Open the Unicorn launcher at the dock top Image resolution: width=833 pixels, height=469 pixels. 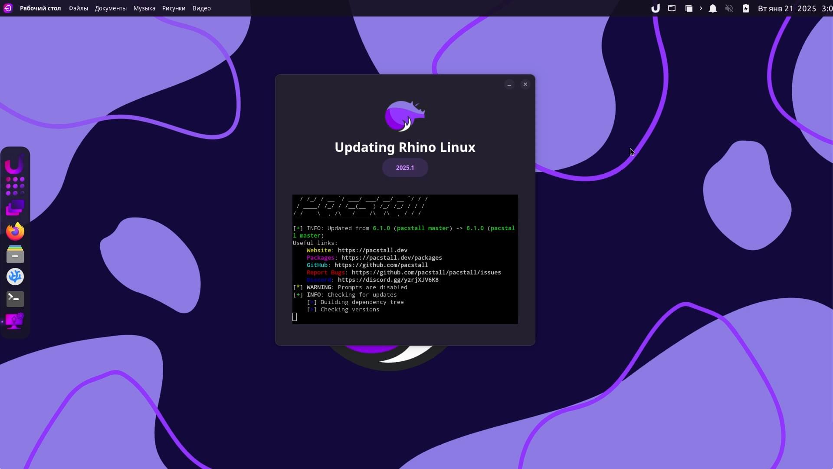point(14,164)
